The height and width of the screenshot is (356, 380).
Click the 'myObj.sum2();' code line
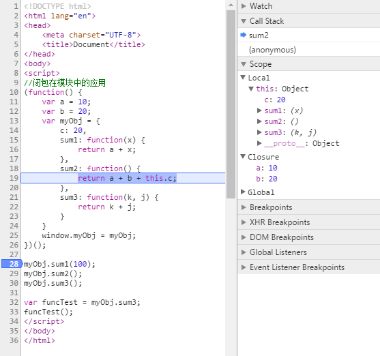[53, 273]
